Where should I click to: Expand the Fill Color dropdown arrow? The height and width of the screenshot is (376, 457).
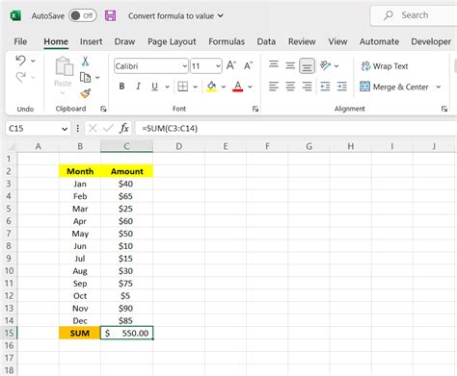pos(224,87)
